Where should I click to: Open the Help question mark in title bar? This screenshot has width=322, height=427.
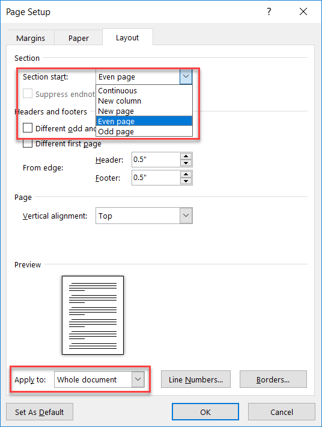pos(269,11)
